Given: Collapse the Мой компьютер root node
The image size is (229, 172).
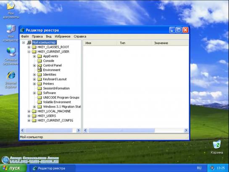Looking at the screenshot, I should point(24,42).
